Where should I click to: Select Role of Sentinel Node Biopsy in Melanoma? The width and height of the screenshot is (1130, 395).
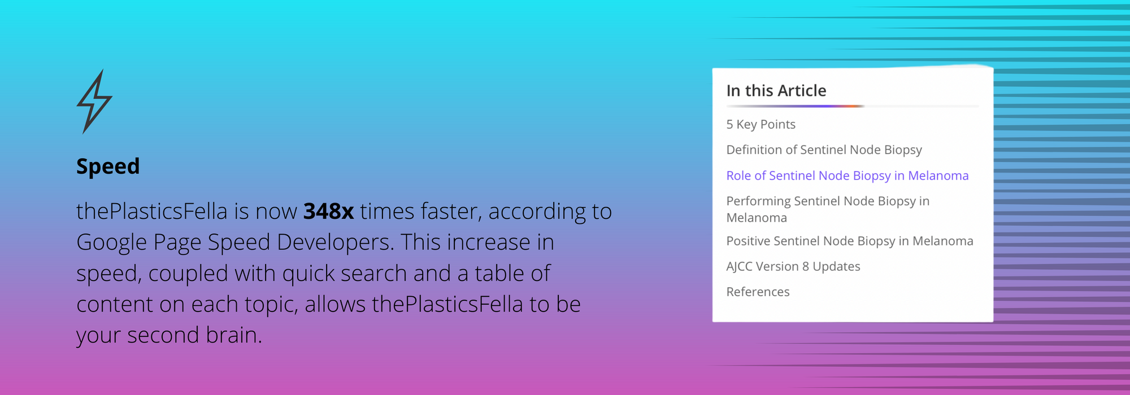(x=847, y=176)
